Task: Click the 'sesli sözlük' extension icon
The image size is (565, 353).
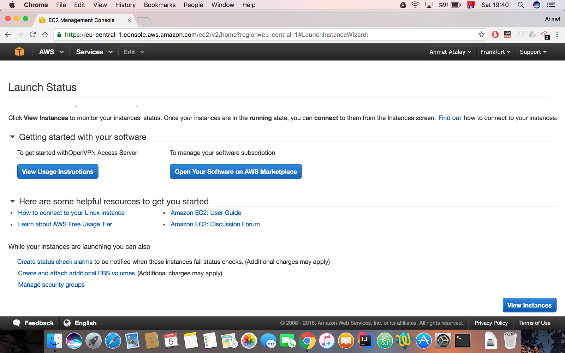Action: [507, 35]
